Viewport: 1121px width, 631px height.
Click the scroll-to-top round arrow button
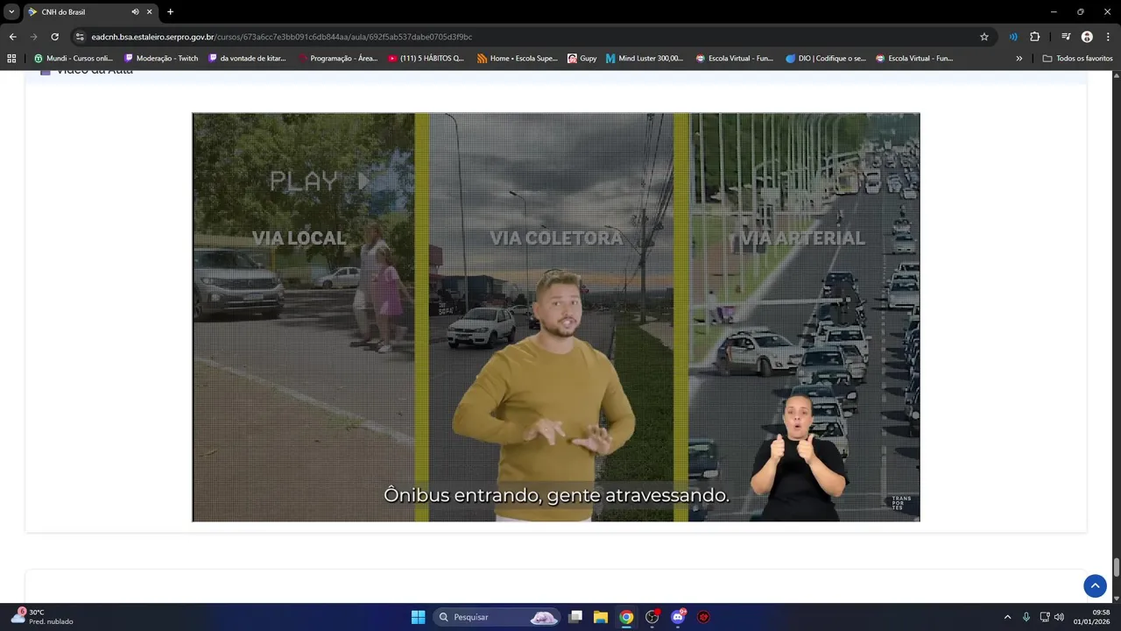pos(1095,585)
